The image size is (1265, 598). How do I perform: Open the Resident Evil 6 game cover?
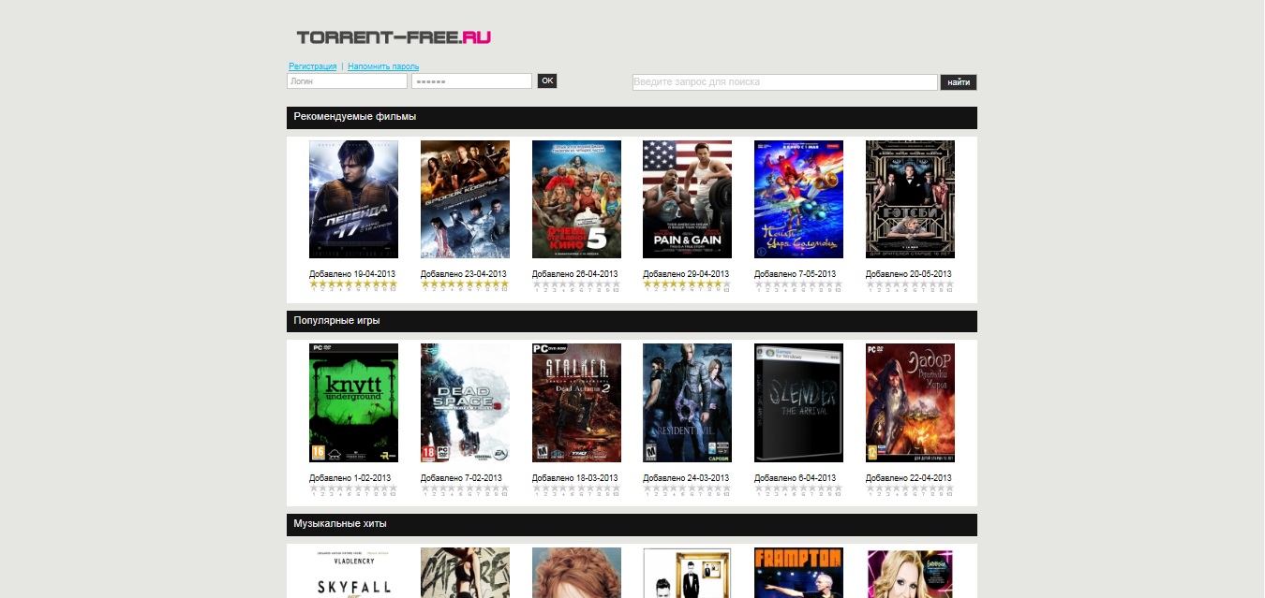pos(687,402)
